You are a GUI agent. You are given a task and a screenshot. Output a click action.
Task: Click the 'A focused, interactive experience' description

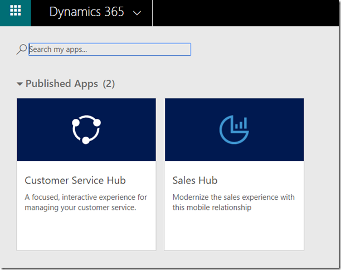[86, 202]
